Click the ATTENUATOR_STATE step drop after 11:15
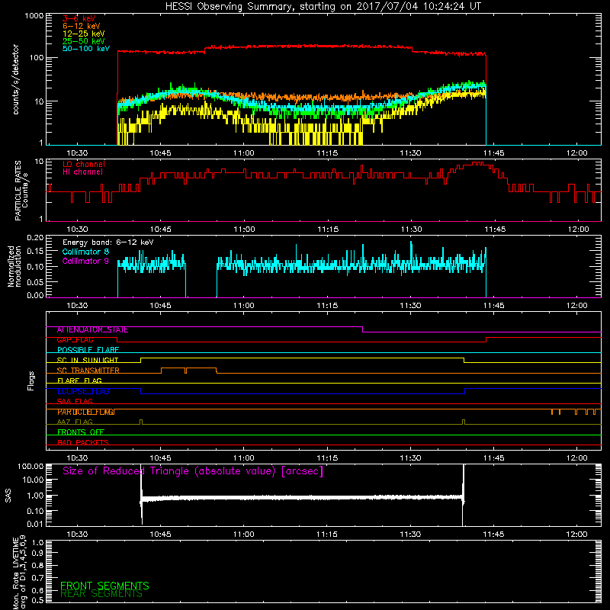Image resolution: width=610 pixels, height=610 pixels. [x=363, y=329]
